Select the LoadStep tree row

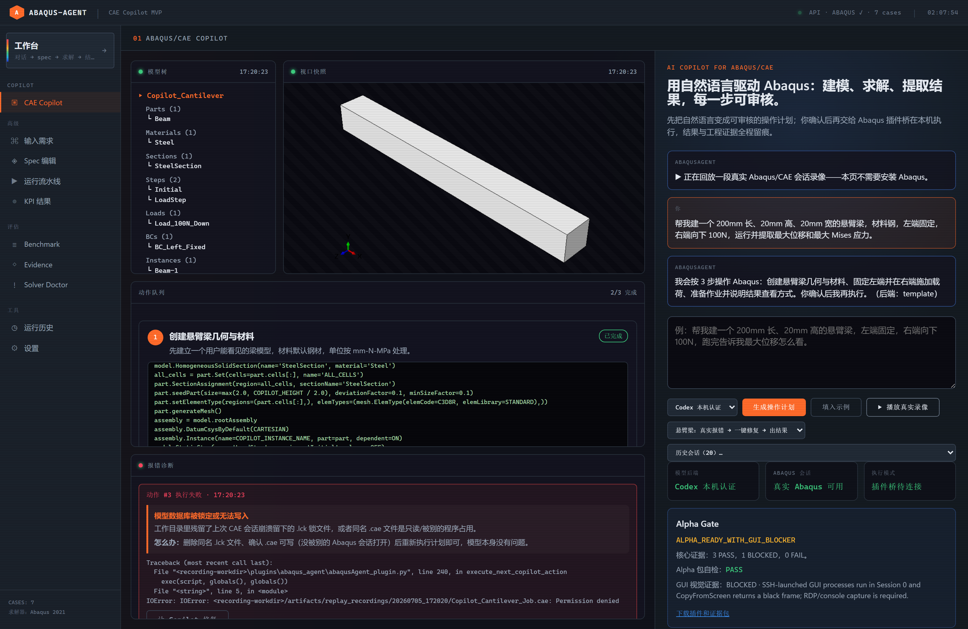pos(170,200)
